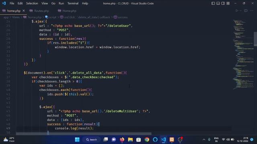Click line number 36 in gutter
Image resolution: width=257 pixels, height=144 pixels.
click(8, 73)
